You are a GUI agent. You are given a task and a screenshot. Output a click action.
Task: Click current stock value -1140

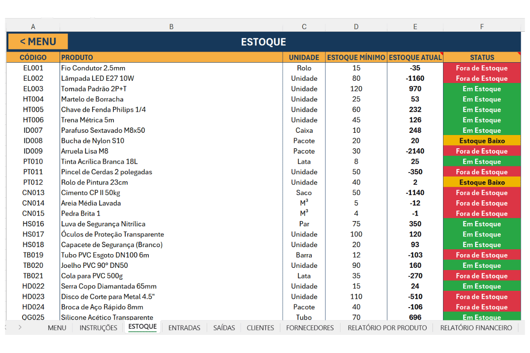pos(415,193)
